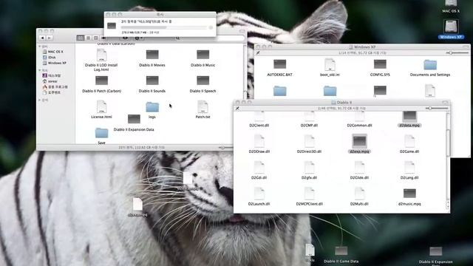Select the Documents and Settings folder
The height and width of the screenshot is (266, 473).
coord(430,68)
